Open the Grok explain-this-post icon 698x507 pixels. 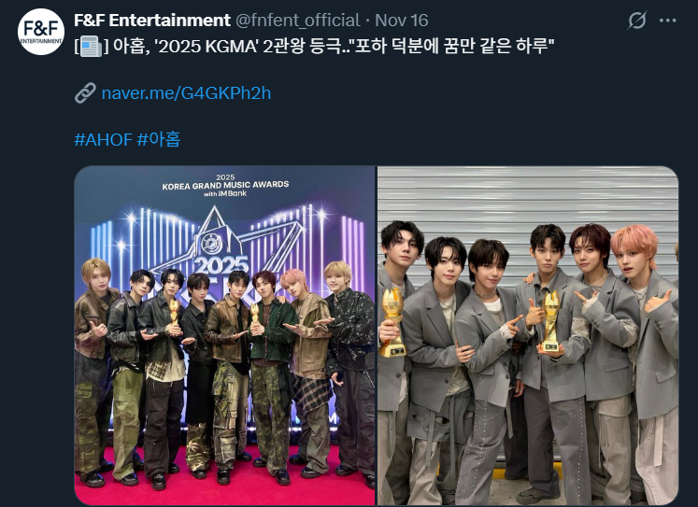tap(637, 21)
